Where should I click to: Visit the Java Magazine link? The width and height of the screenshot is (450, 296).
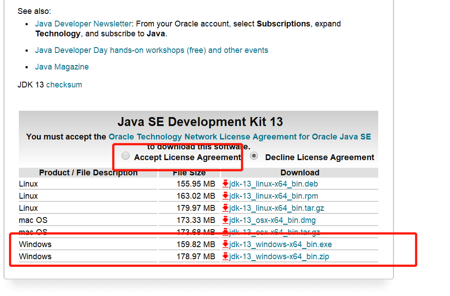pos(62,67)
